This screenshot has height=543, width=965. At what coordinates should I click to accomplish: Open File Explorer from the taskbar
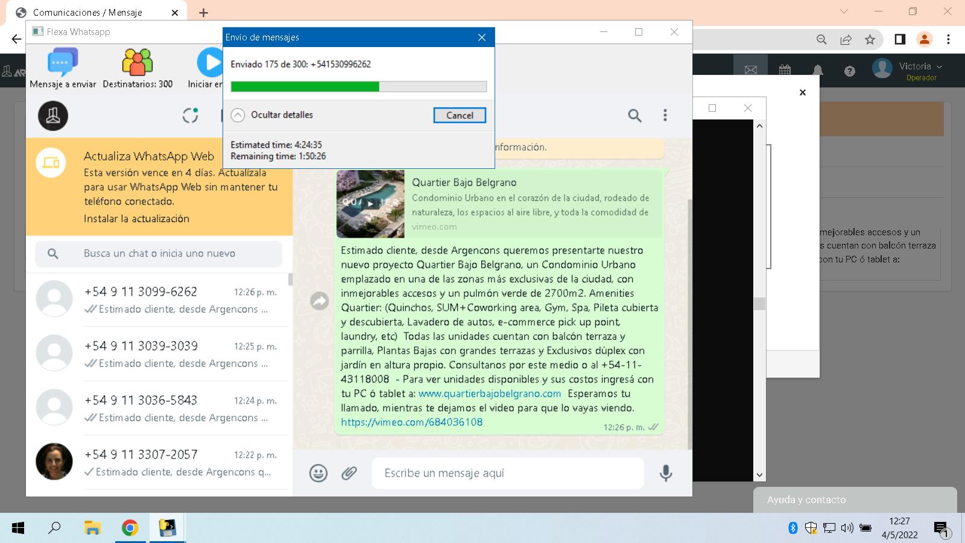click(x=92, y=529)
